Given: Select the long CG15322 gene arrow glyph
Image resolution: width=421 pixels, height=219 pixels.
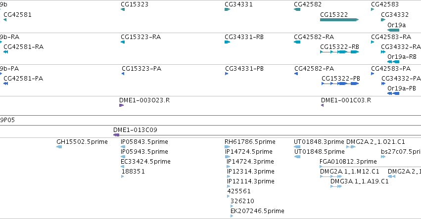Looking at the screenshot, I should click(339, 20).
